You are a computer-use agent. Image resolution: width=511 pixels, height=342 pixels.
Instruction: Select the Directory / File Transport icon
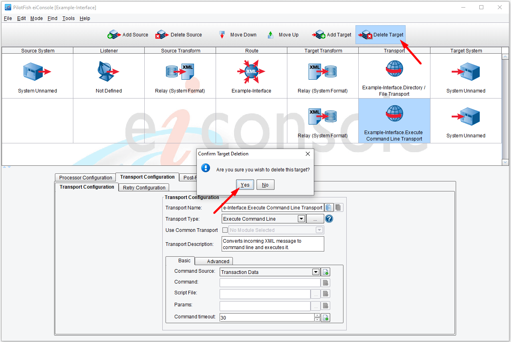pyautogui.click(x=394, y=69)
